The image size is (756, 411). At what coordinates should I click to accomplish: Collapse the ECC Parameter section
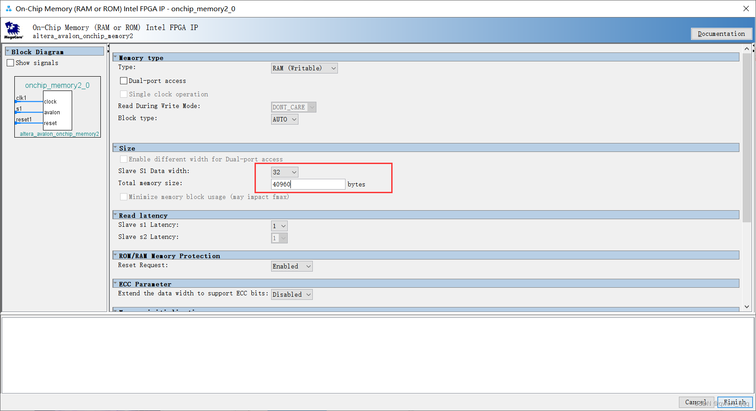[x=115, y=284]
